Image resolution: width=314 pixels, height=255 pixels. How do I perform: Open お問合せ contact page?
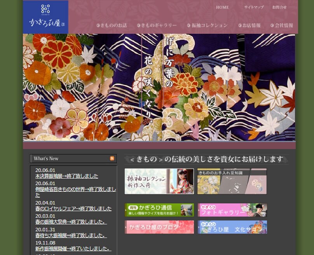point(279,7)
